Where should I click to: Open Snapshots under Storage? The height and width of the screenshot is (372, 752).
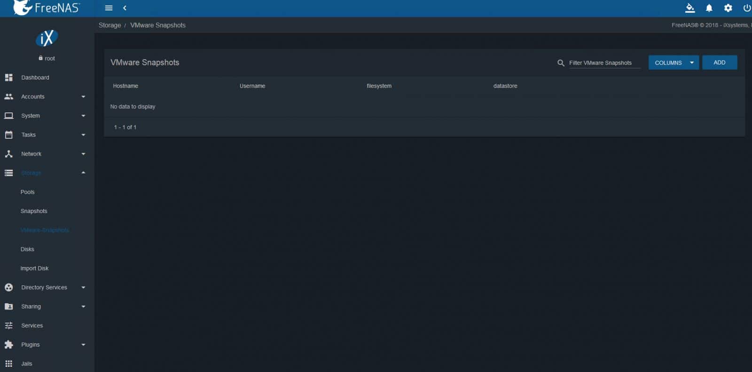pos(34,211)
